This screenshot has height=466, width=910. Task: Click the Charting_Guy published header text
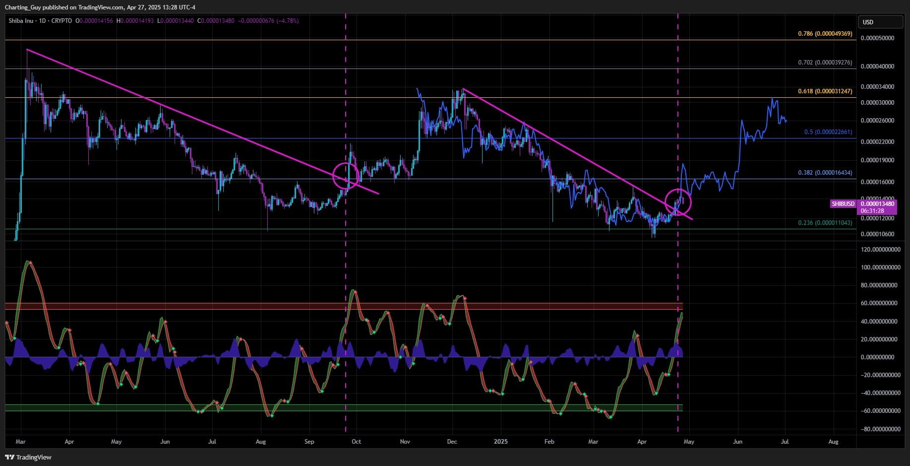[x=100, y=7]
